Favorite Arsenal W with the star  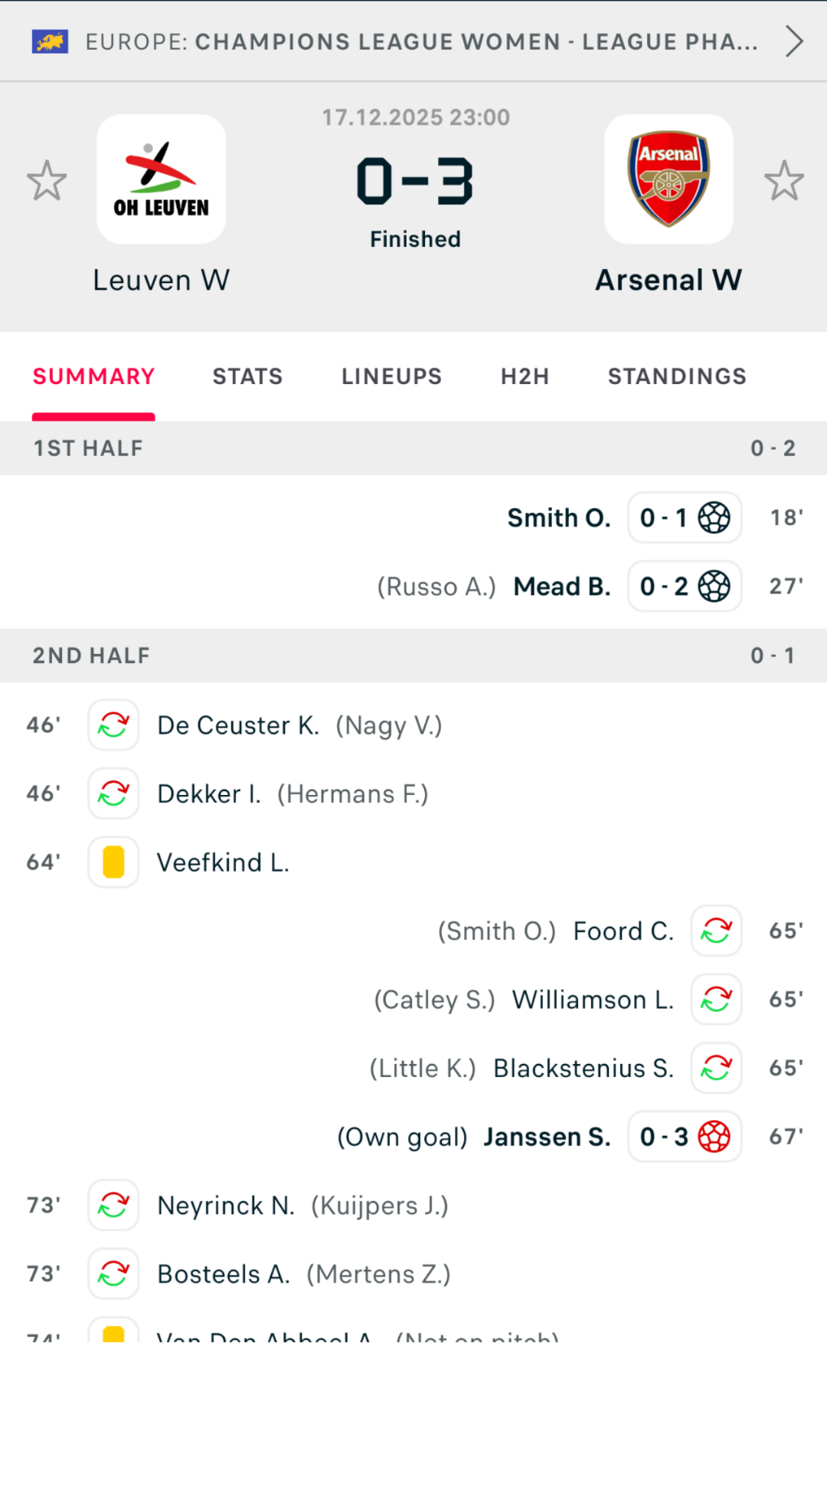tap(784, 179)
